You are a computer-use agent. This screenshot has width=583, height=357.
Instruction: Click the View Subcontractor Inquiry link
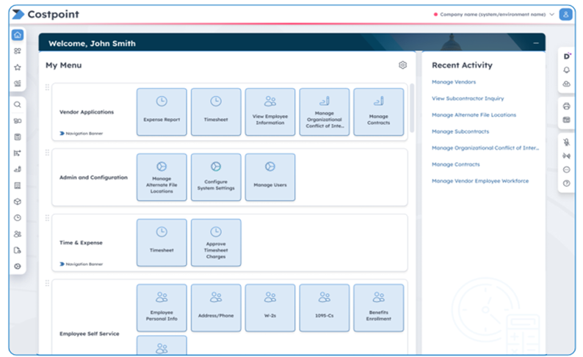468,98
